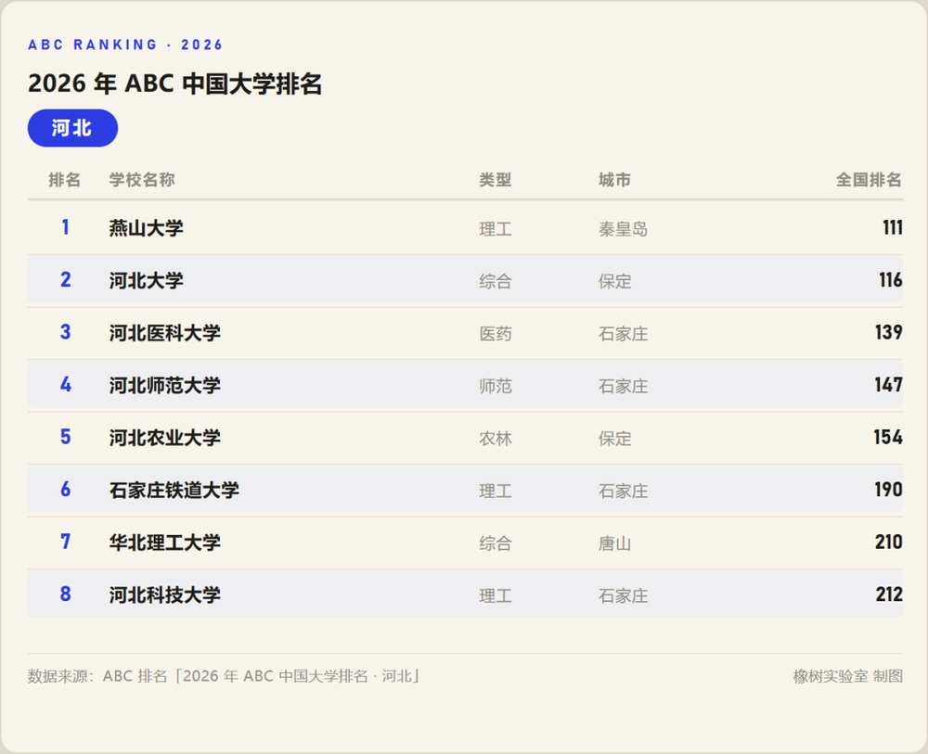Select the school name 河北师范大学
This screenshot has height=754, width=928.
click(165, 386)
